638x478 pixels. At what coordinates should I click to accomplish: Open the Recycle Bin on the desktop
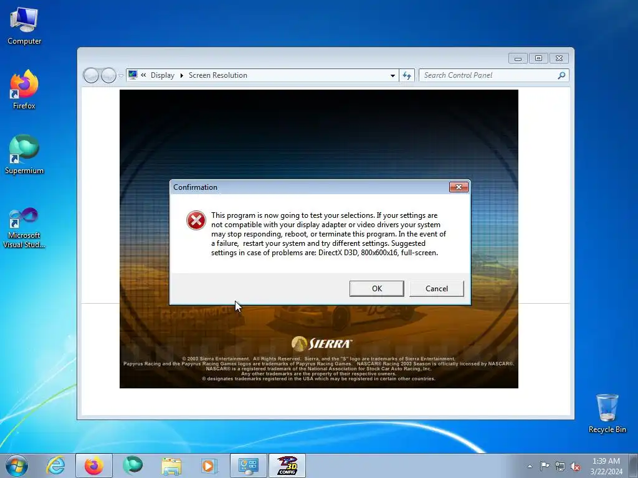[607, 413]
